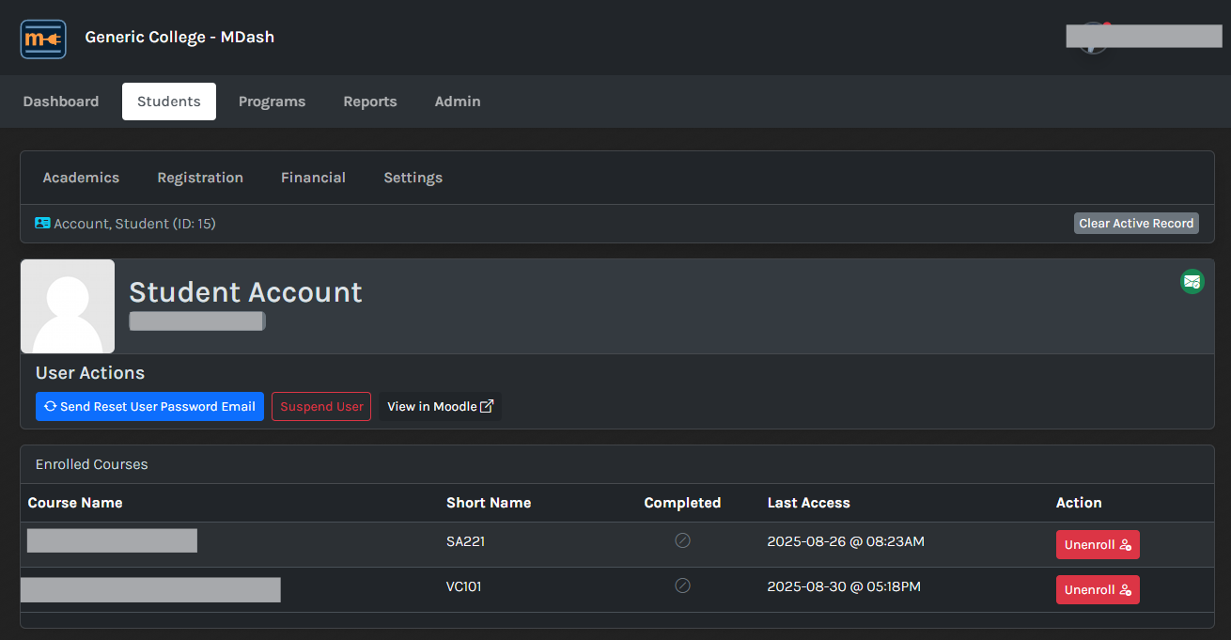This screenshot has width=1231, height=640.
Task: Click Clear Active Record button
Action: click(x=1136, y=224)
